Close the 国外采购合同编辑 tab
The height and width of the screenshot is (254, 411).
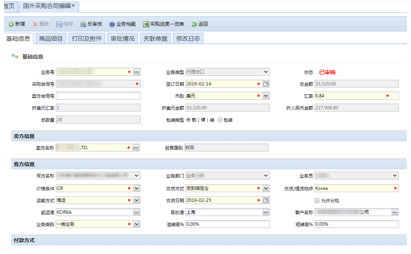[73, 6]
